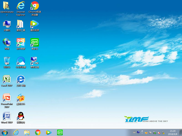
Task: Launch Internet Explorer desktop shortcut
Action: pyautogui.click(x=21, y=6)
